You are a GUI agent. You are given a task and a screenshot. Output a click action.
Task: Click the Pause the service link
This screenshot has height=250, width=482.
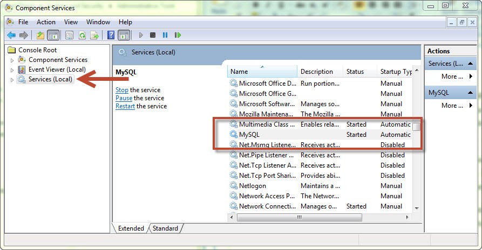[124, 98]
